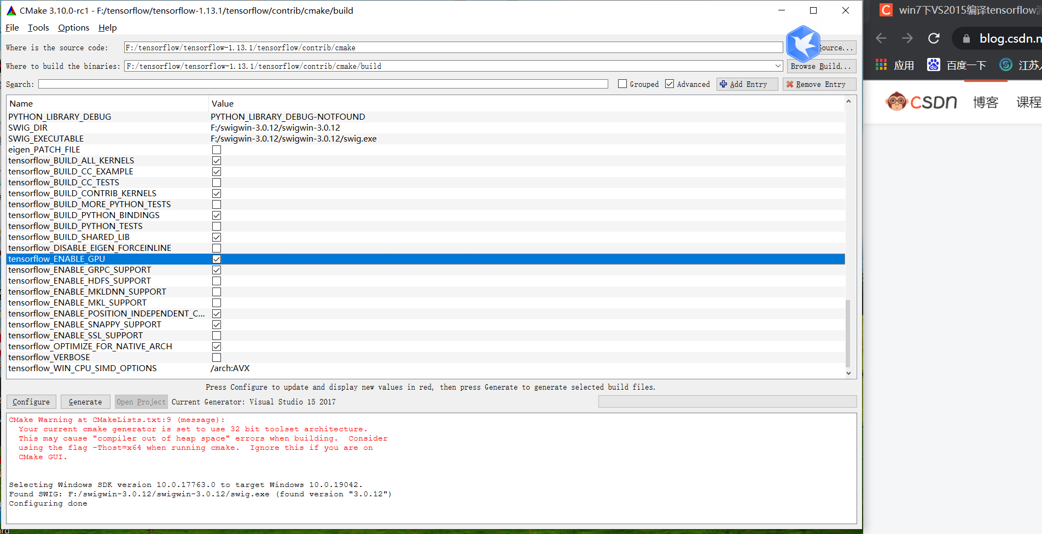Screen dimensions: 1042x534
Task: Type in the Search field
Action: [323, 84]
